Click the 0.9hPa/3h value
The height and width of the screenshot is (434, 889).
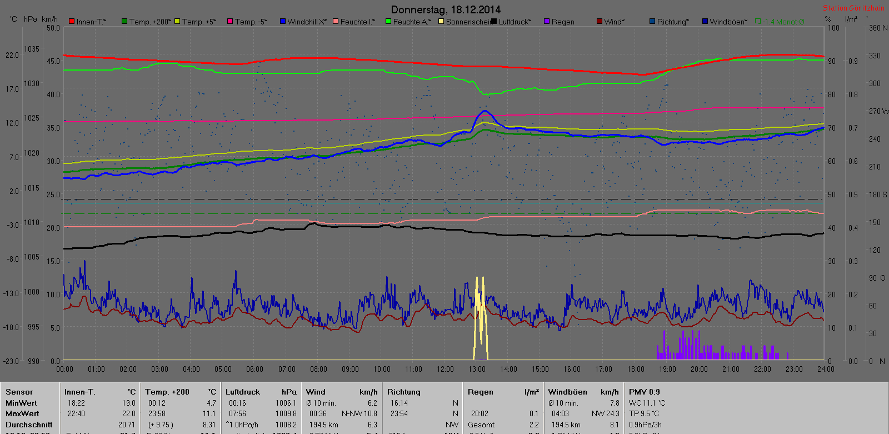[x=645, y=425]
